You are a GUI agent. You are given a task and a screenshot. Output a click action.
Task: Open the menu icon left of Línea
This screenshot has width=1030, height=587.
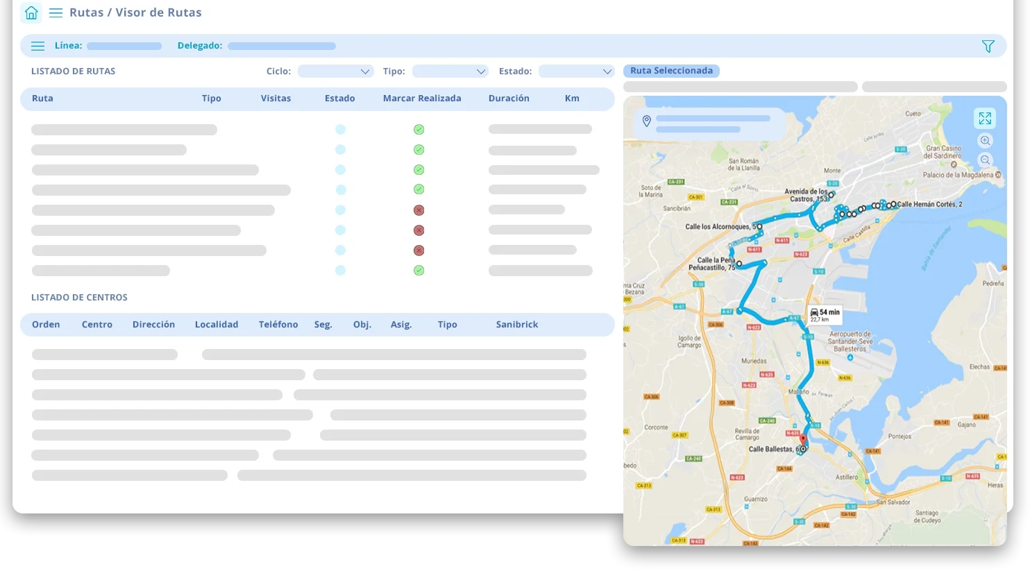coord(38,46)
